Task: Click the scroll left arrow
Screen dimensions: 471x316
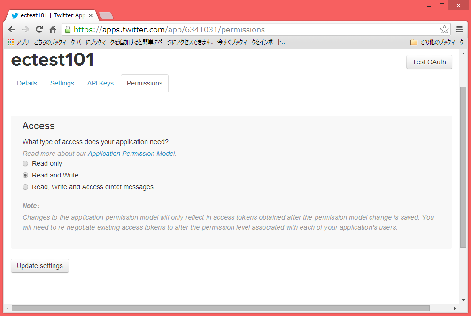Action: [8, 308]
